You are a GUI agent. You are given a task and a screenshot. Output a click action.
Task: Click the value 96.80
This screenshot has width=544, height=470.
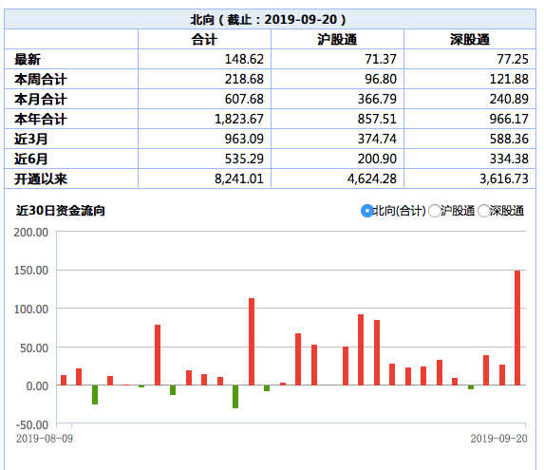pos(381,79)
